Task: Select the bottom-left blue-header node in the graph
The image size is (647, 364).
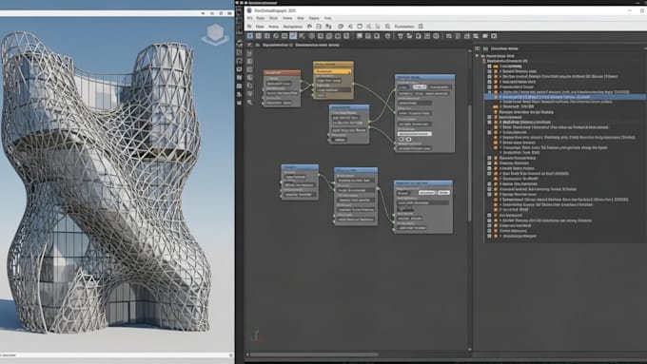Action: tap(300, 182)
